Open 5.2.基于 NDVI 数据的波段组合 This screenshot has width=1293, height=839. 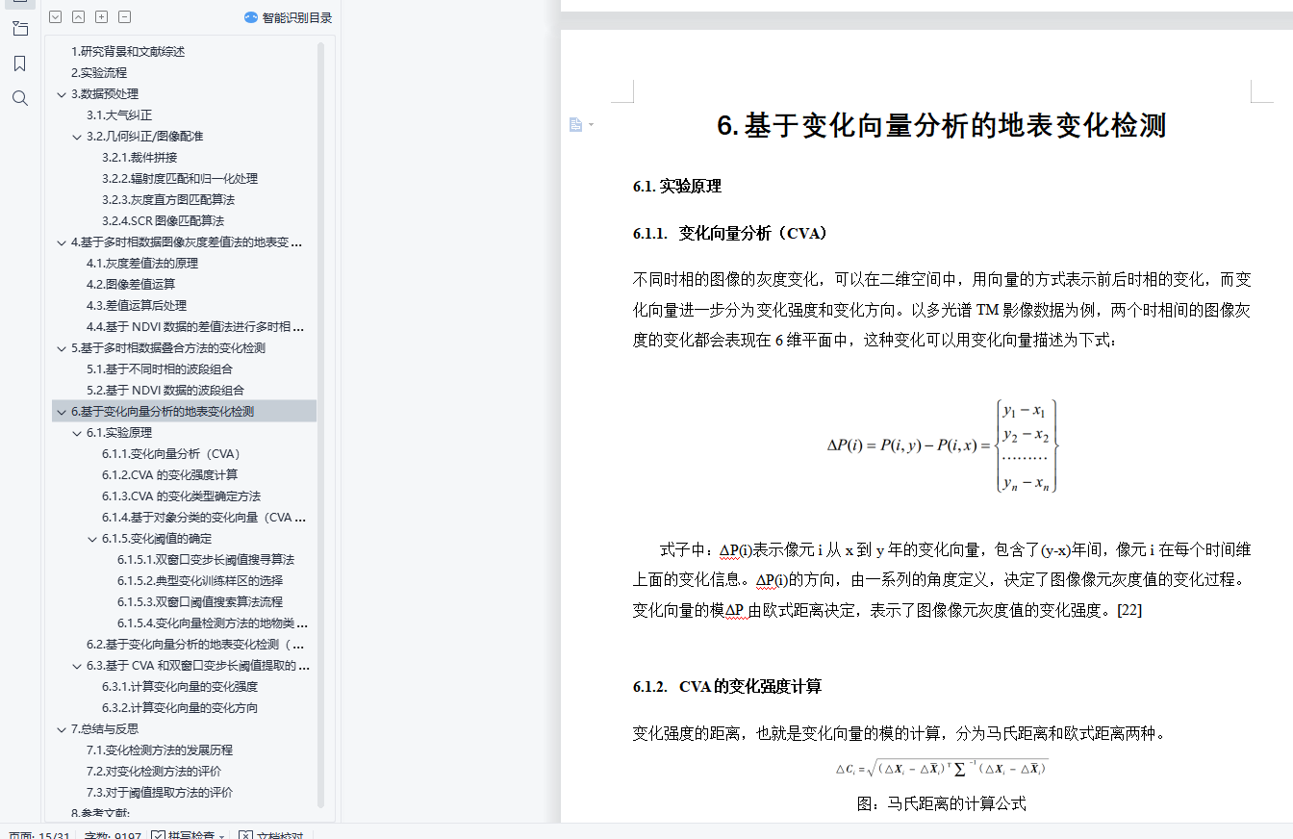click(x=165, y=391)
